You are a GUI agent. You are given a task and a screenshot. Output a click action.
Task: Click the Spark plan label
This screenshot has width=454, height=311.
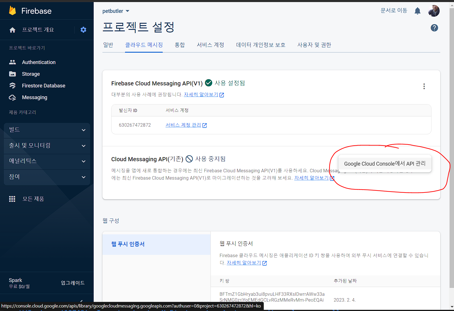click(x=16, y=280)
